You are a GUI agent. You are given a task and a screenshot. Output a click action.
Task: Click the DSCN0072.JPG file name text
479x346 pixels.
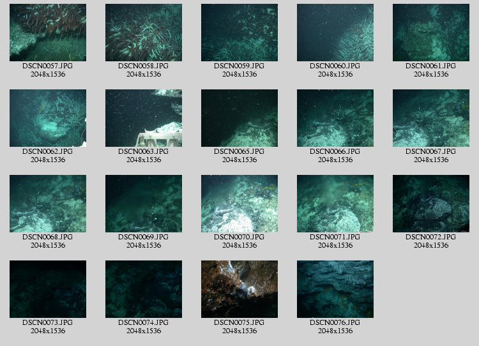(430, 237)
